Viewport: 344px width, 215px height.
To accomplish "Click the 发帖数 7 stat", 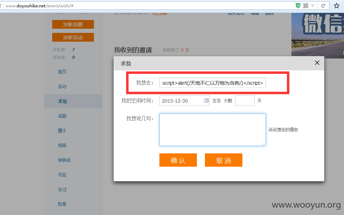I will tap(64, 50).
